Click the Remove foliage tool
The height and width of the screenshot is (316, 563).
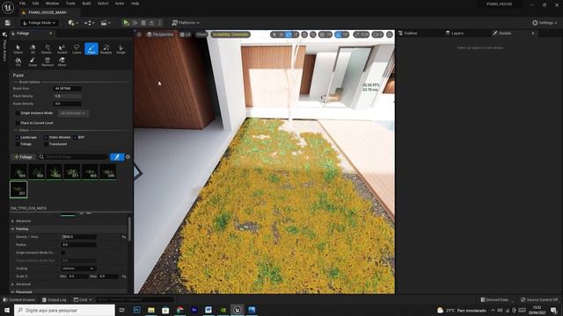[x=48, y=61]
